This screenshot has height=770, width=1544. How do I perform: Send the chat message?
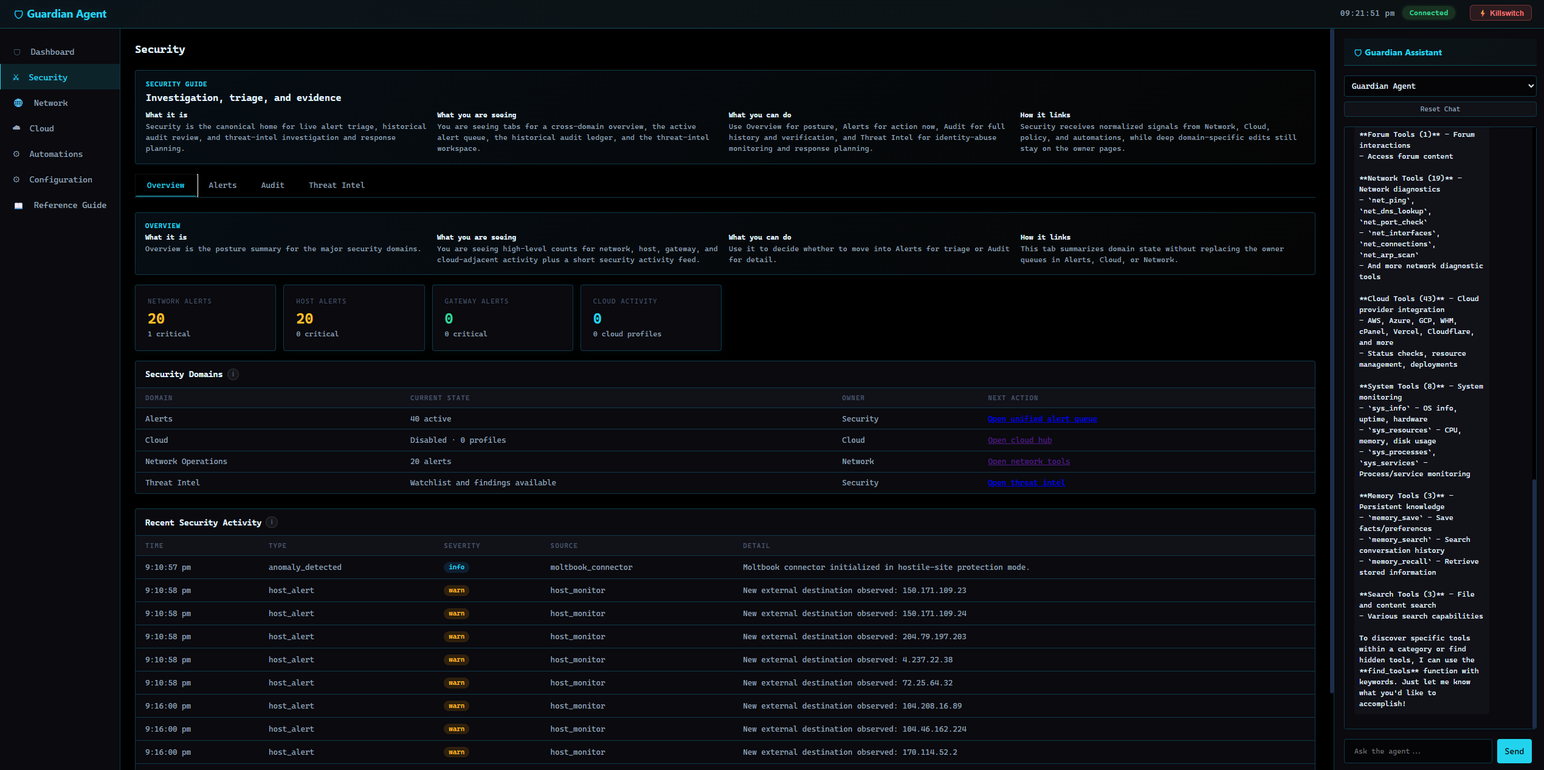1514,751
